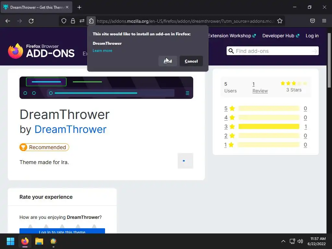The image size is (332, 249).
Task: Show site security padlock info
Action: (73, 21)
